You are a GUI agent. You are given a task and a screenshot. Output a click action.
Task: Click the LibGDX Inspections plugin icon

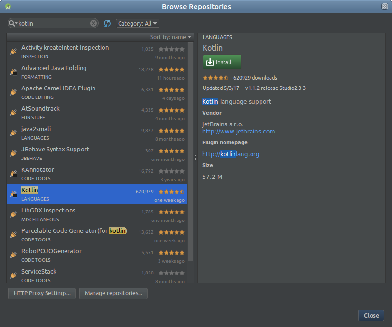pyautogui.click(x=13, y=214)
